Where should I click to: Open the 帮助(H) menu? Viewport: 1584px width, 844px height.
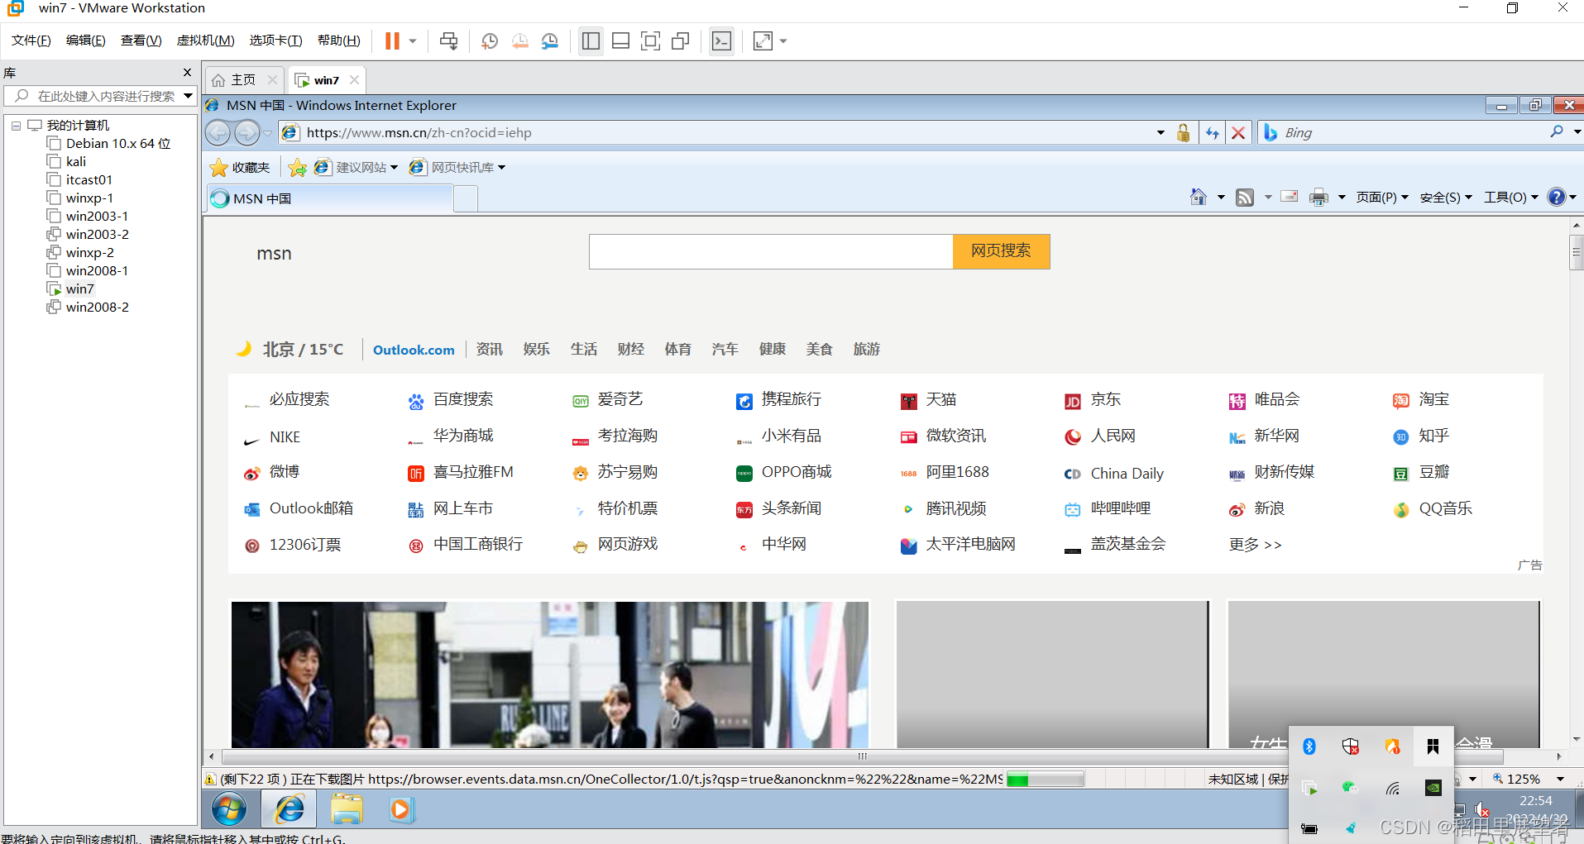(x=338, y=41)
